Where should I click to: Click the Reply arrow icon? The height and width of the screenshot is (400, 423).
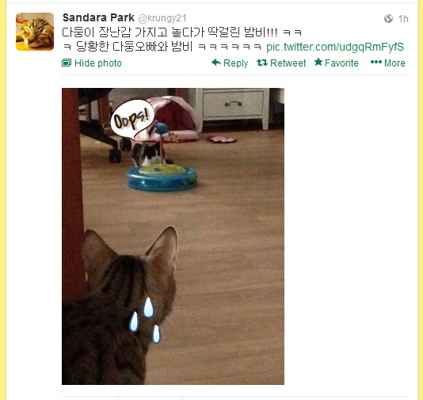point(216,63)
